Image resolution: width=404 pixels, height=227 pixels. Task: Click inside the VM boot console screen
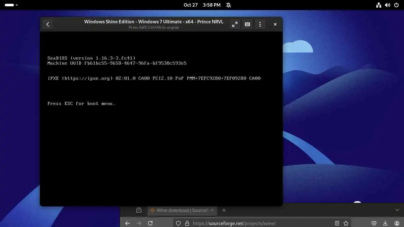coord(161,119)
